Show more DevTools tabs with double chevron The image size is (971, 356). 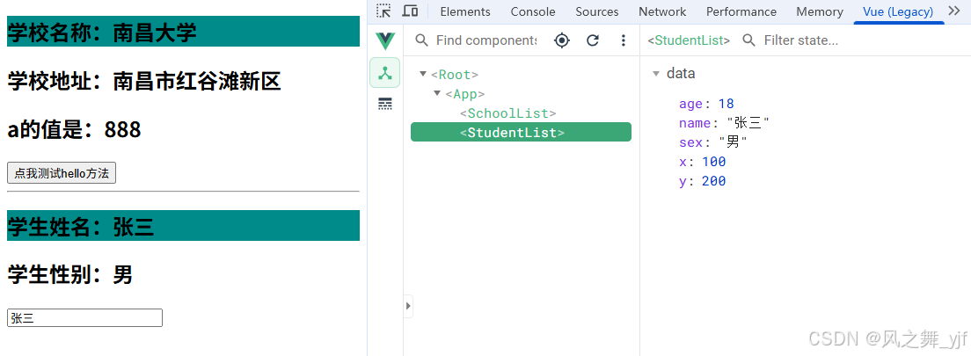[x=953, y=11]
